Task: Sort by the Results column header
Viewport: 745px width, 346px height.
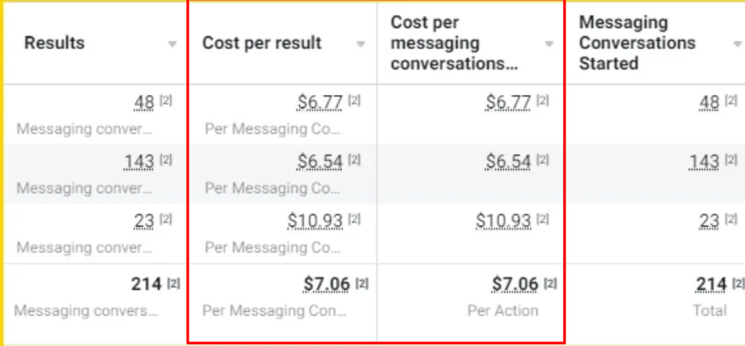Action: pyautogui.click(x=55, y=43)
